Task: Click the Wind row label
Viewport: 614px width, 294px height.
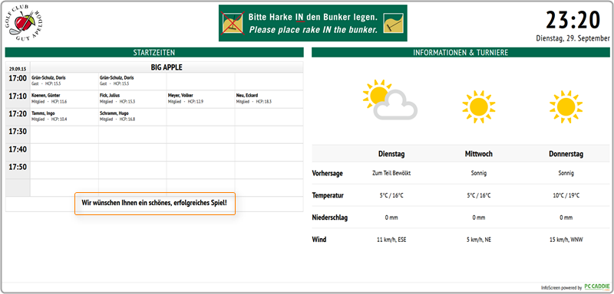Action: 319,240
